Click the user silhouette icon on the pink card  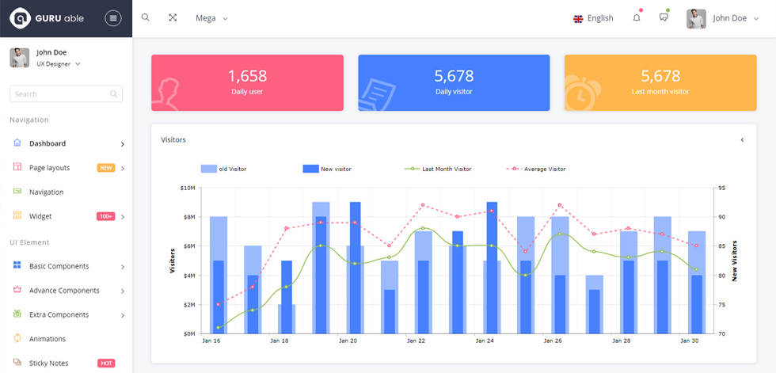165,94
